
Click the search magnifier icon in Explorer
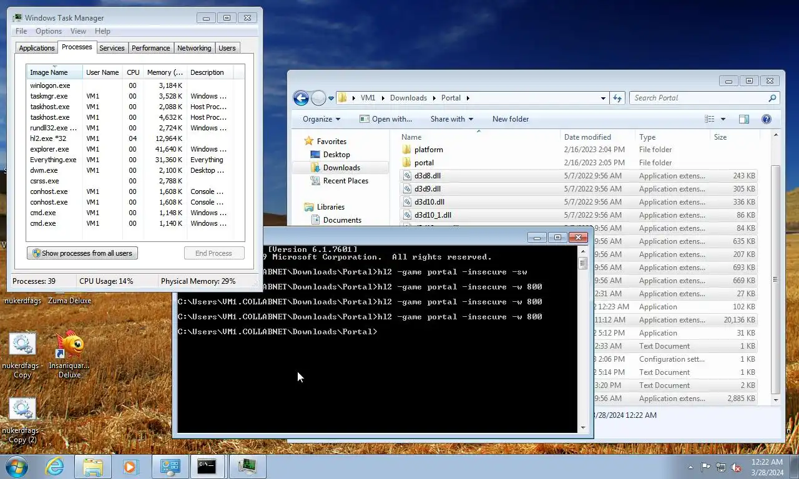pos(772,98)
